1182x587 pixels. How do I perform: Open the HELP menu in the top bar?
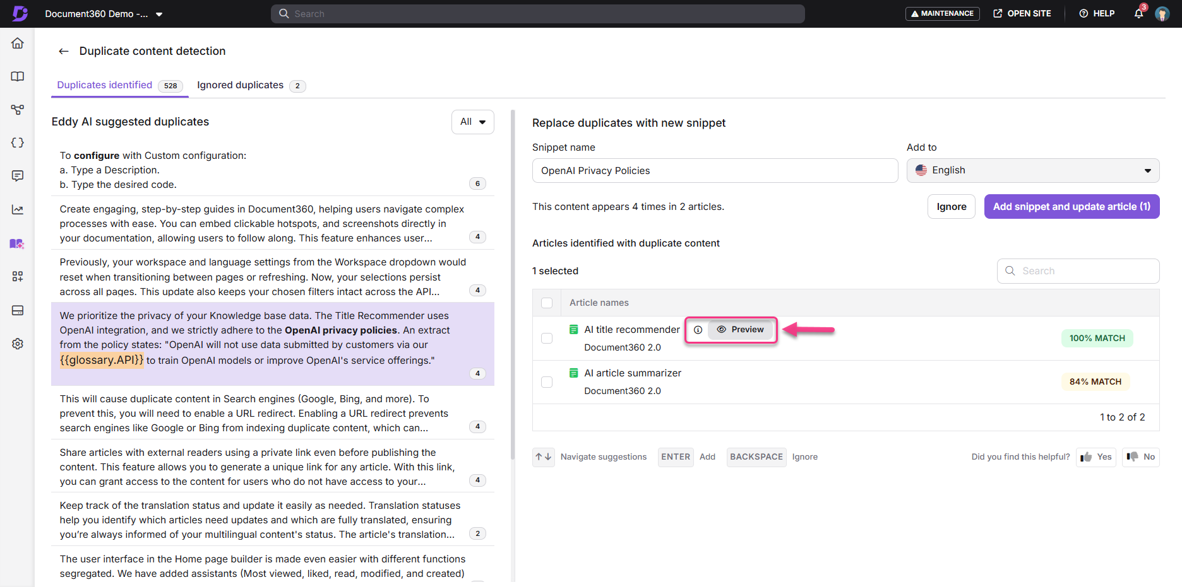(1097, 13)
